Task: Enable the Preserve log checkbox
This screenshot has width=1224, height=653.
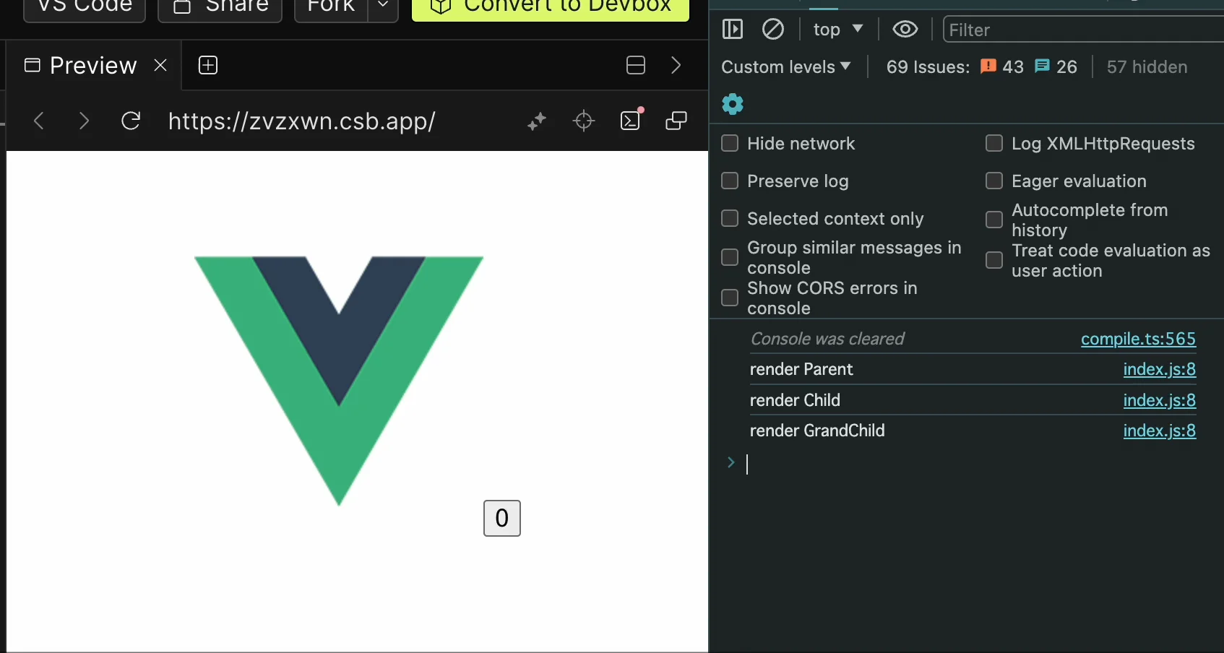Action: click(730, 181)
